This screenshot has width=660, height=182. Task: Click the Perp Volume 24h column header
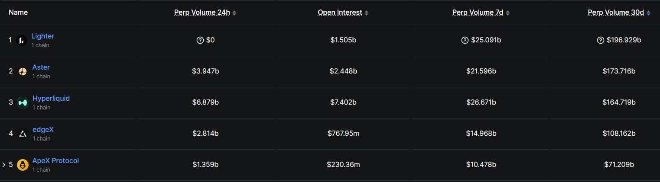click(x=202, y=13)
